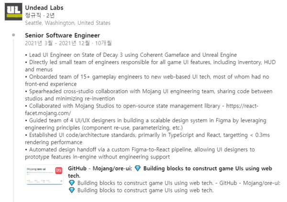Click the Undead Labs company name
This screenshot has height=202, width=287.
click(44, 8)
